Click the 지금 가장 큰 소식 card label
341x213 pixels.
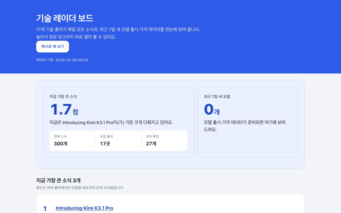(x=63, y=96)
